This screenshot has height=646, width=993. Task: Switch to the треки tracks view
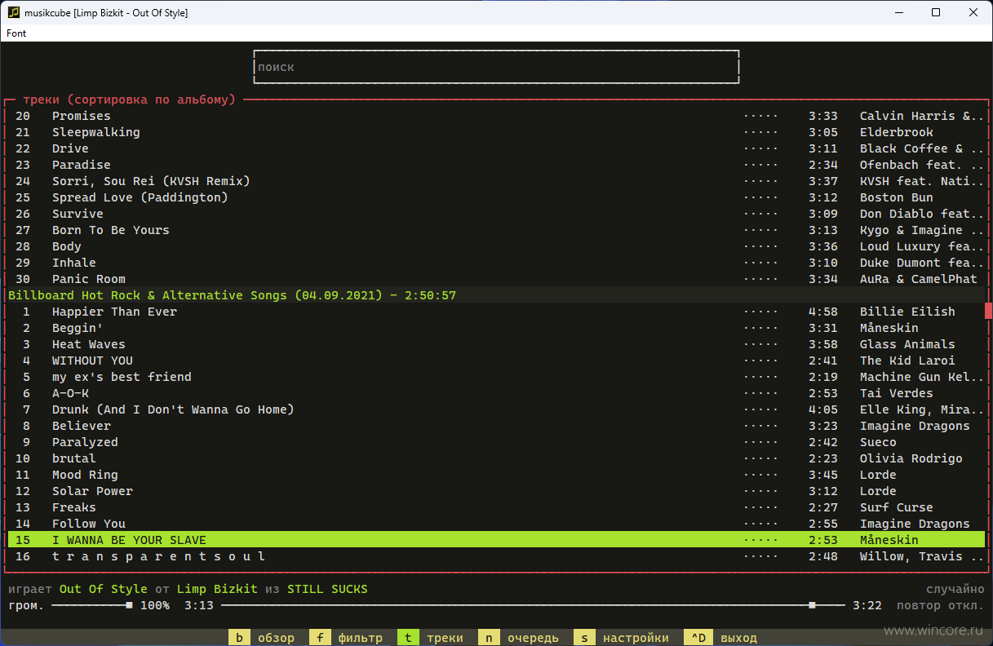431,638
